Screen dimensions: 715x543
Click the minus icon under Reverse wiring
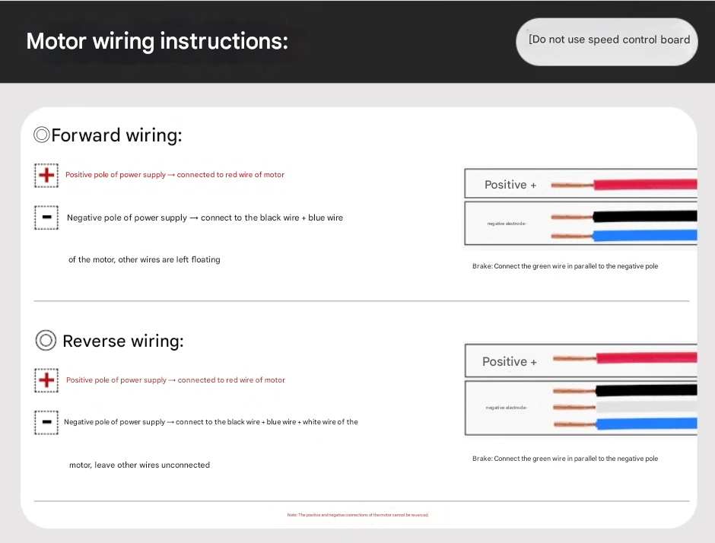click(46, 422)
